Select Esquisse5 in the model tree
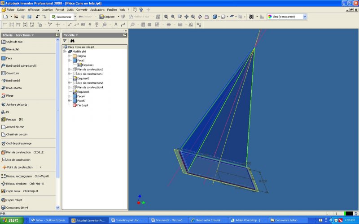359x224 pixels. coord(83,78)
